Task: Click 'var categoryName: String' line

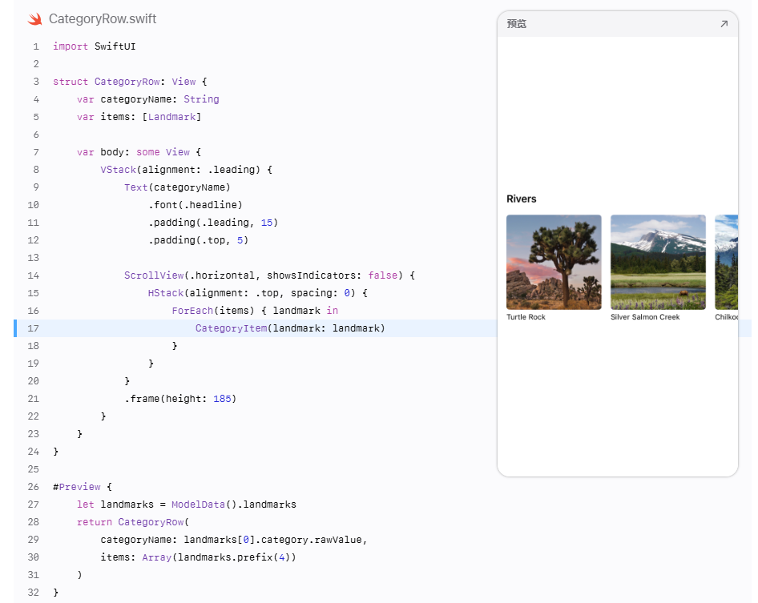Action: pos(148,99)
